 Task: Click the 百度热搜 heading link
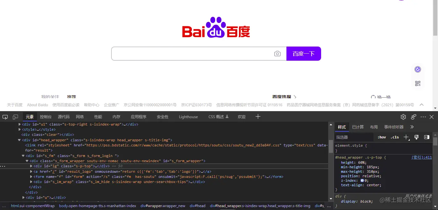(282, 97)
